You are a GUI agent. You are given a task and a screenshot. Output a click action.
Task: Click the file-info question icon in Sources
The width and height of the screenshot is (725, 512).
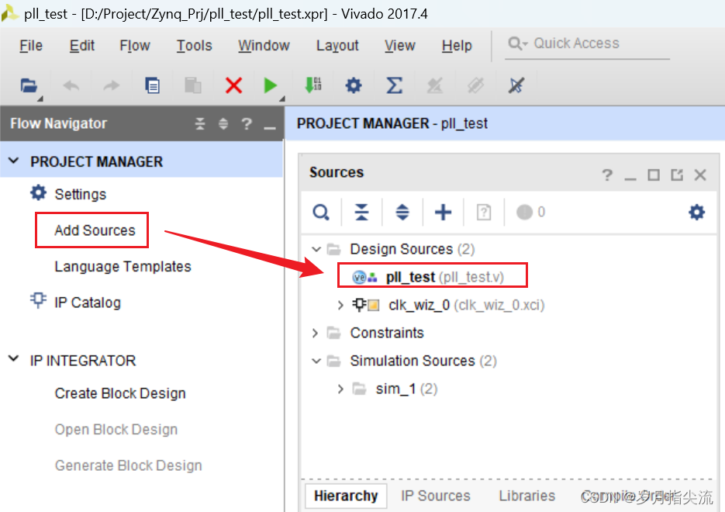[484, 213]
